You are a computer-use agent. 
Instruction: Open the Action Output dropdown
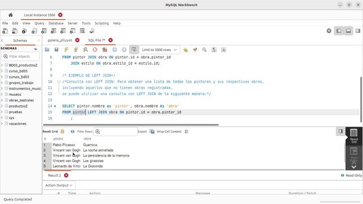[59, 185]
